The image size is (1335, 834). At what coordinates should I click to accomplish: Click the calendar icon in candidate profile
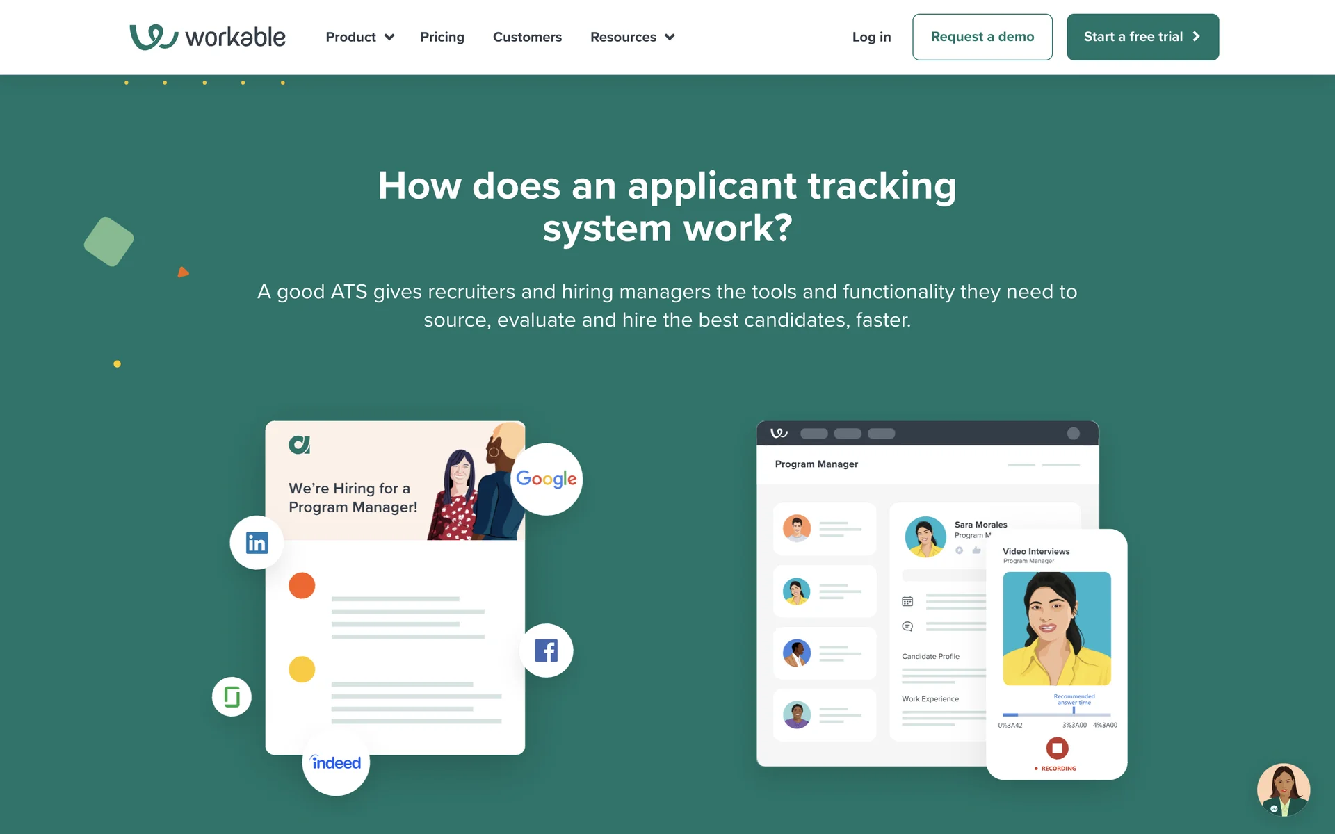907,601
